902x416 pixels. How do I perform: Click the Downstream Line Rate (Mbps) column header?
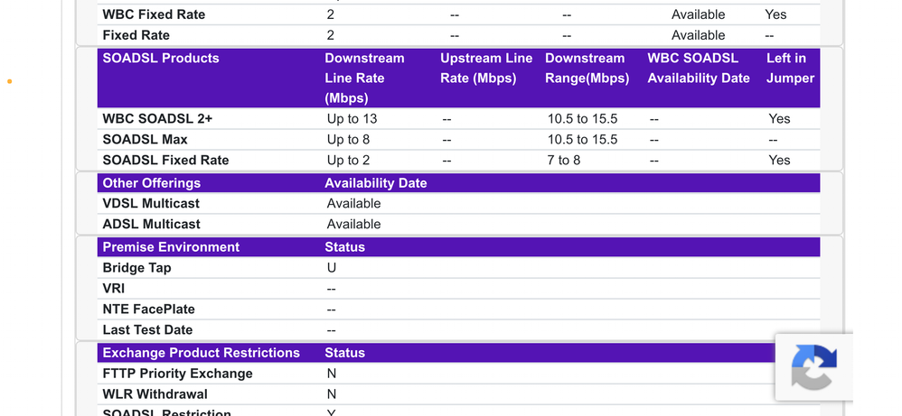point(365,78)
